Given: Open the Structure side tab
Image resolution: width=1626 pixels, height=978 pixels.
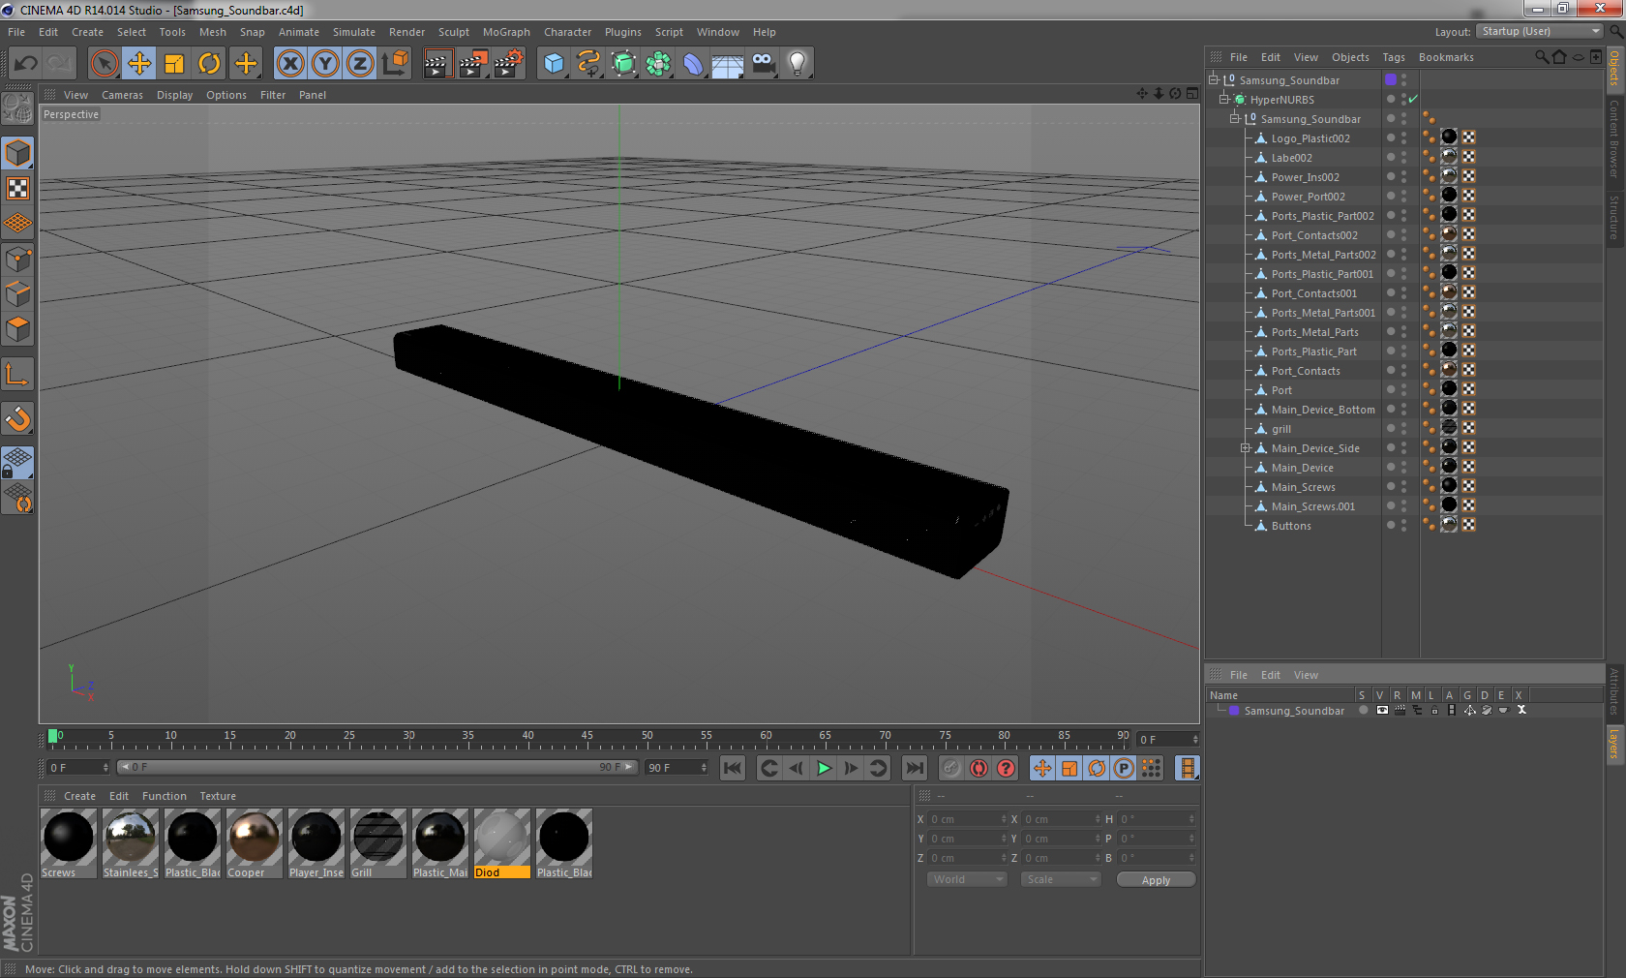Looking at the screenshot, I should click(1614, 217).
